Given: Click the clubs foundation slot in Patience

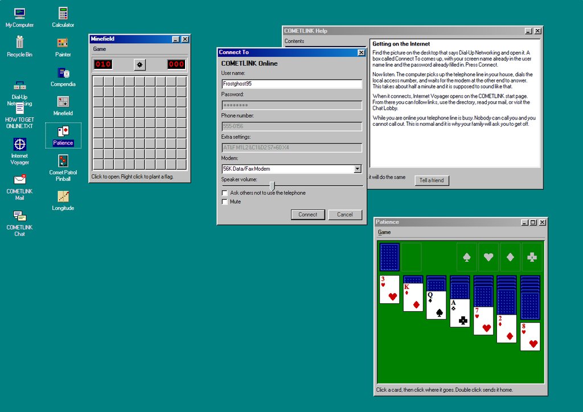Looking at the screenshot, I should coord(532,257).
